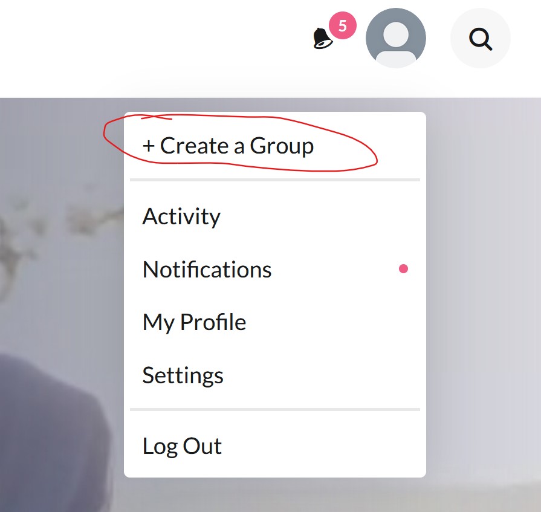This screenshot has height=512, width=541.
Task: Open the bell notifications icon
Action: [323, 38]
